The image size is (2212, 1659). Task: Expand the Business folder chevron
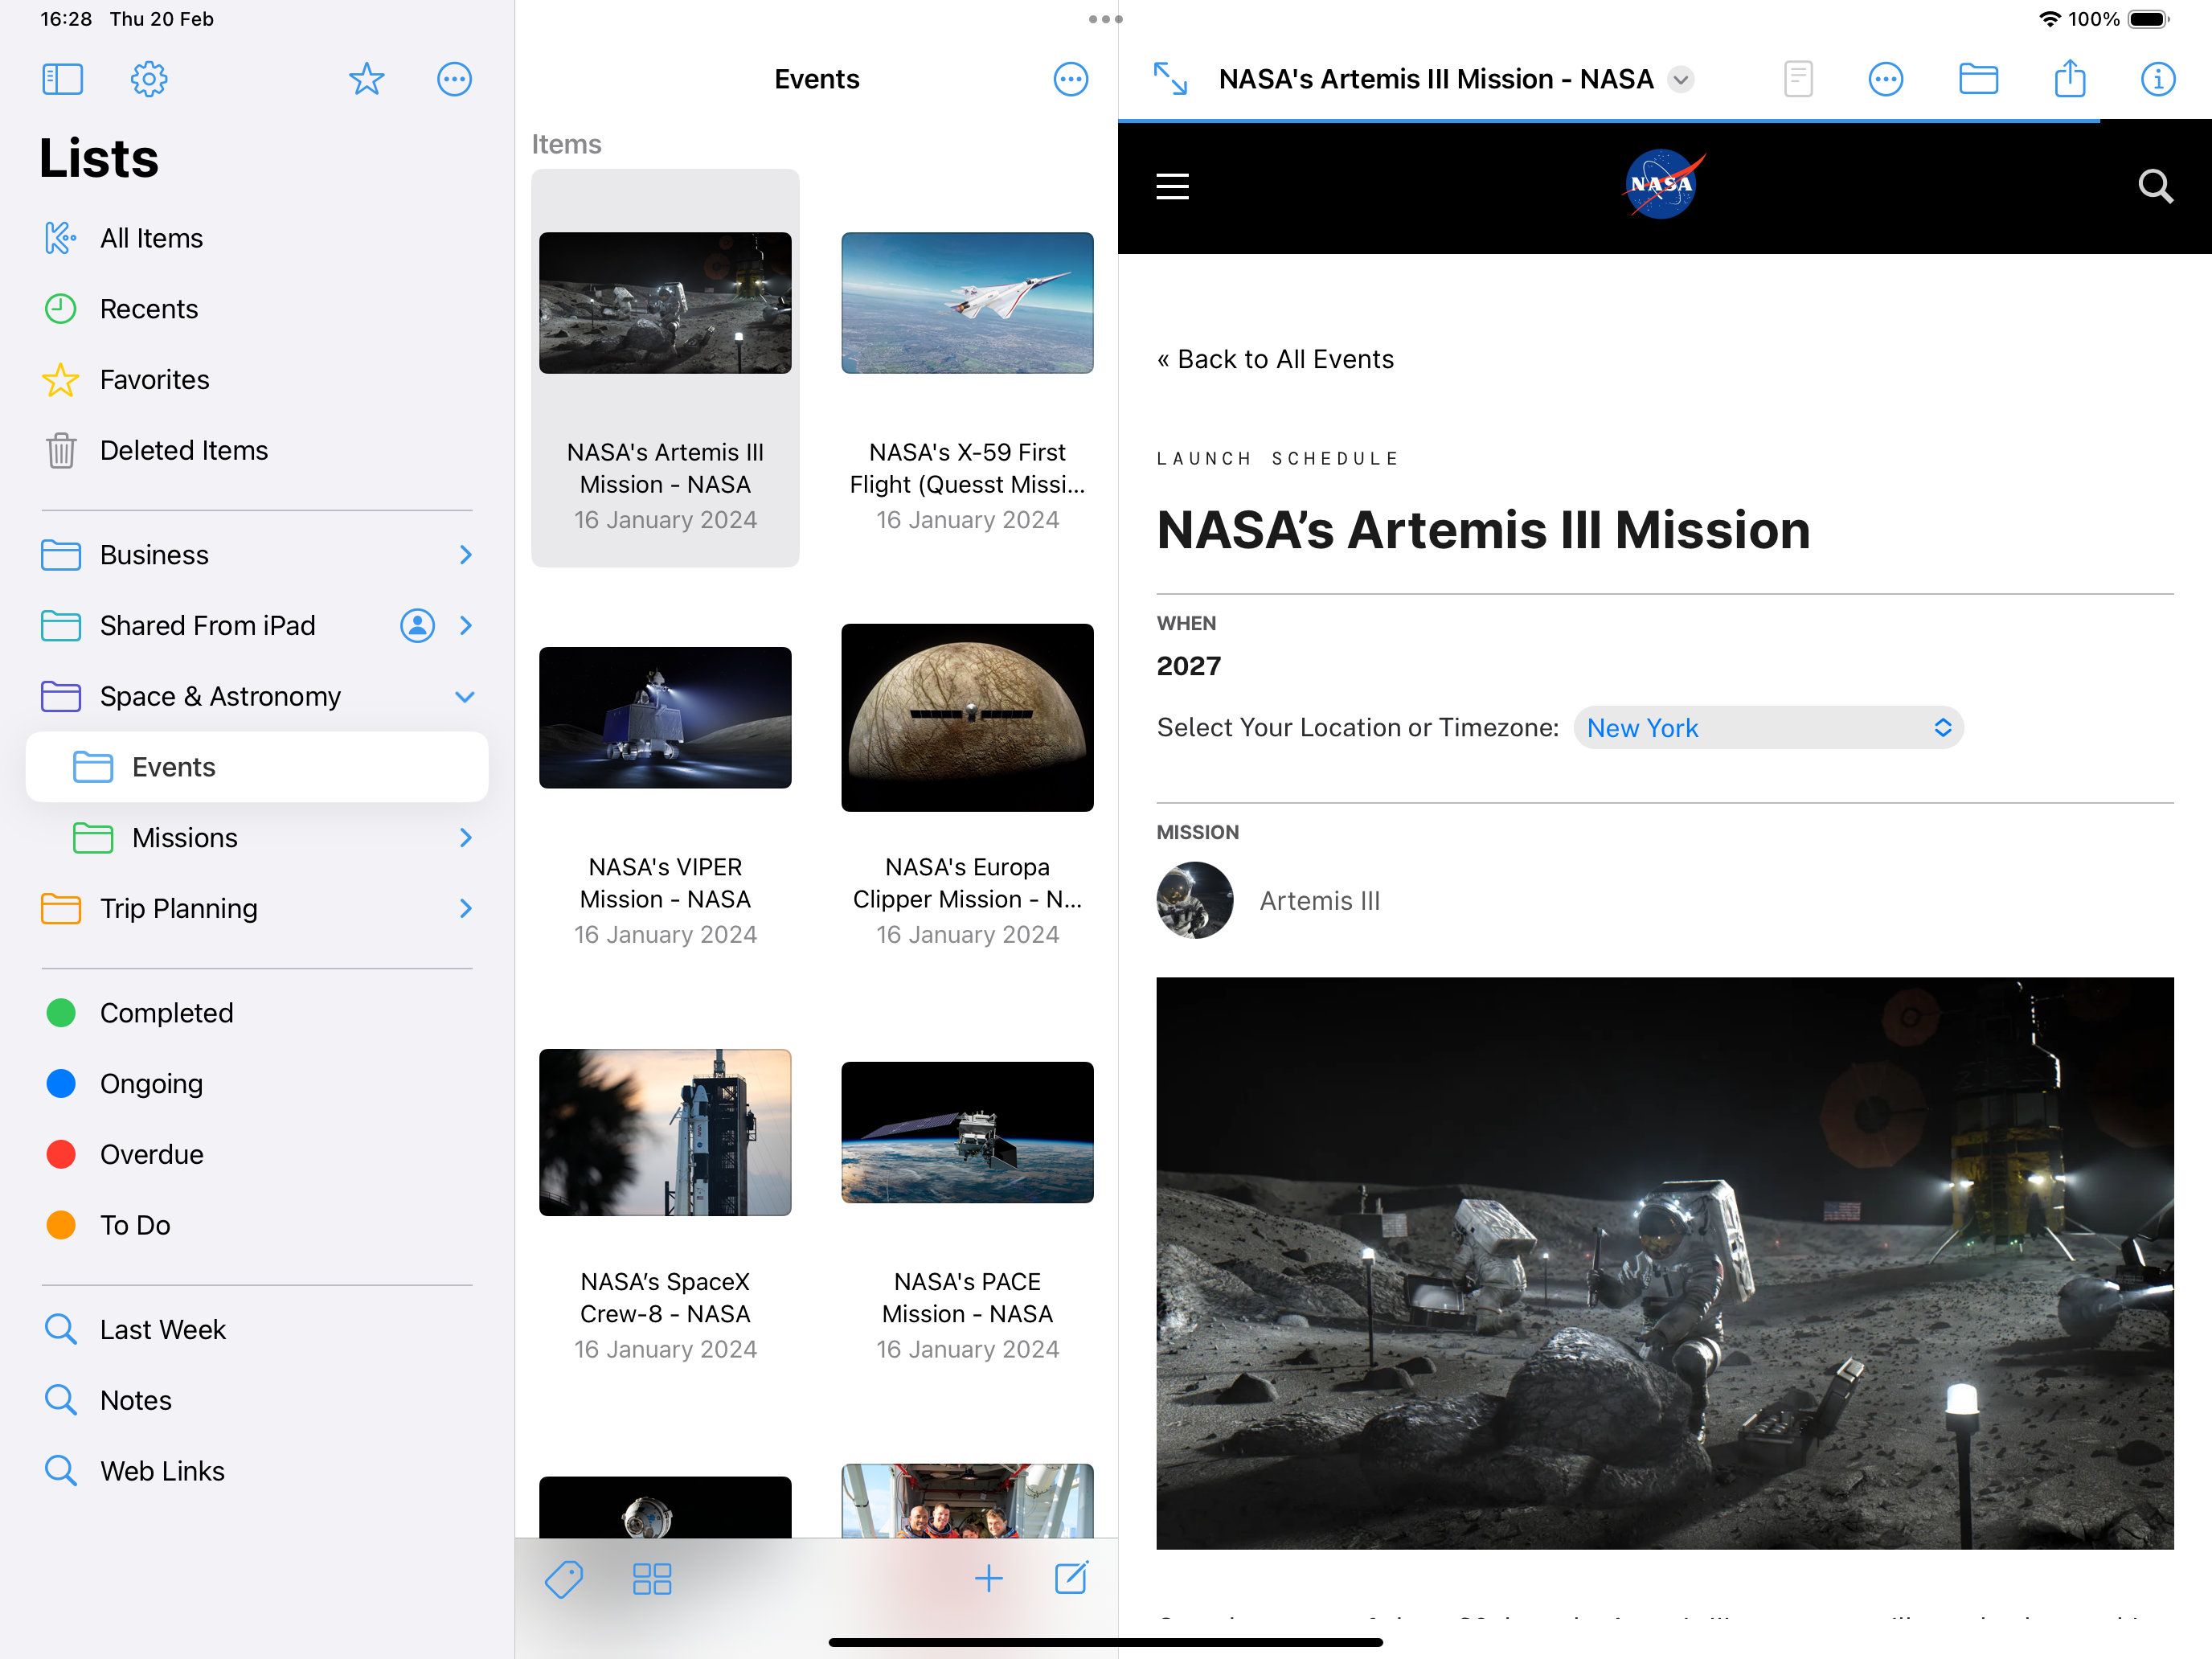[x=465, y=555]
